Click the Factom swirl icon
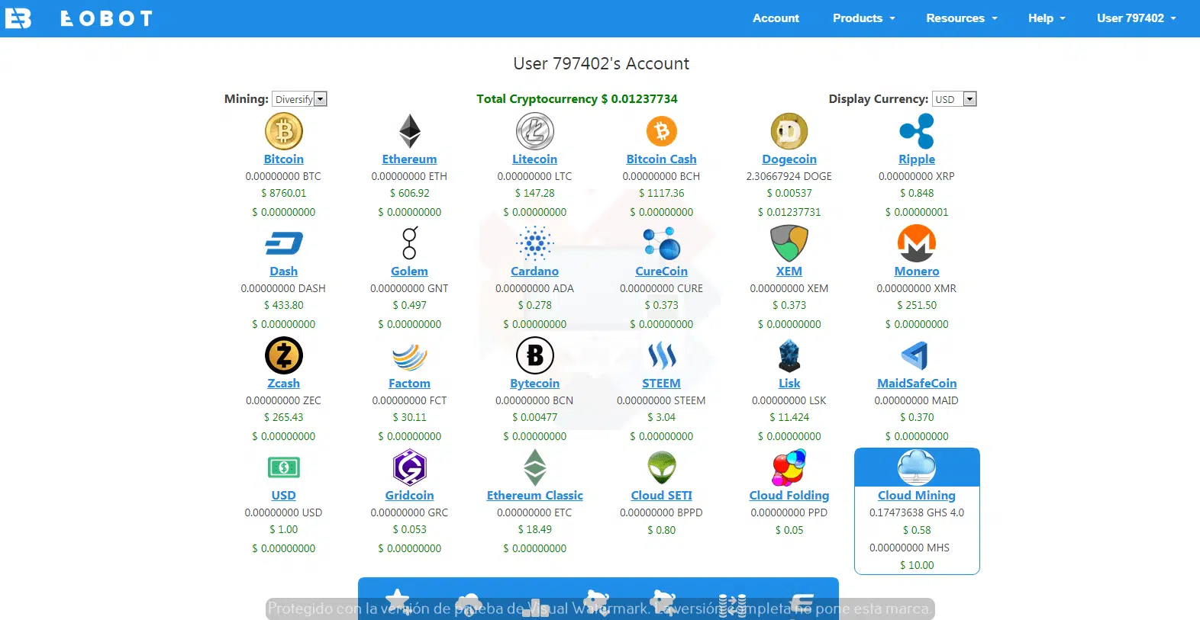1200x620 pixels. tap(410, 357)
